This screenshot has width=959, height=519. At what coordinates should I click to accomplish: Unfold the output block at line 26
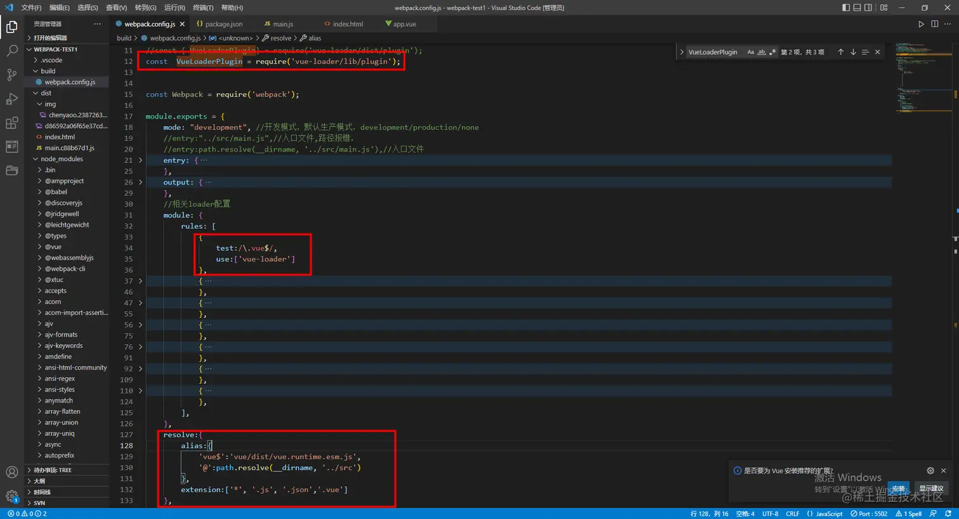pos(141,183)
